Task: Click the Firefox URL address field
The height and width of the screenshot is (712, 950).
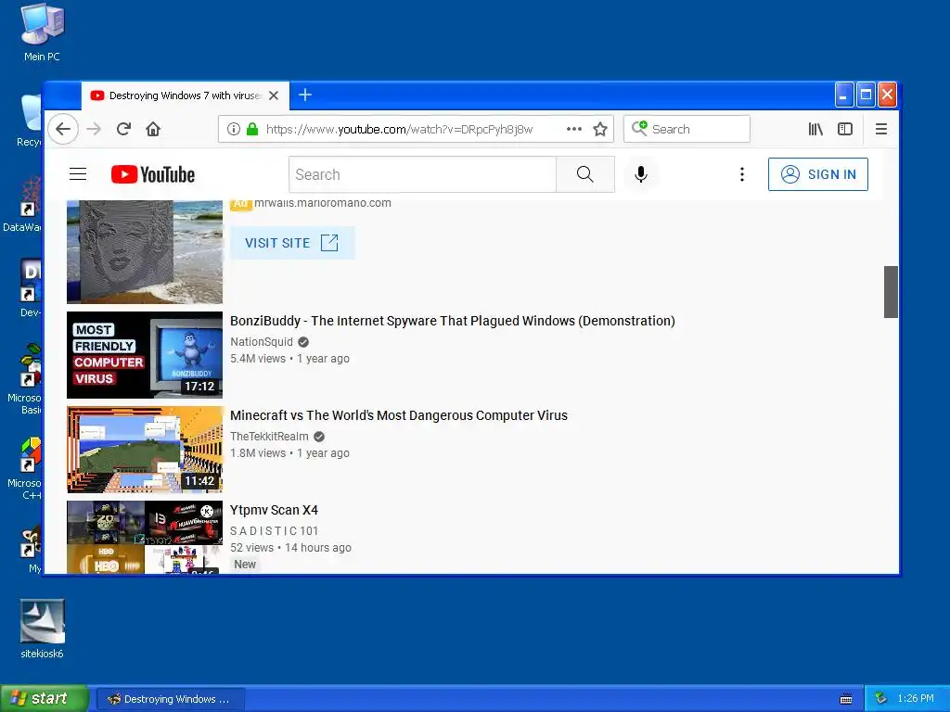Action: tap(399, 129)
